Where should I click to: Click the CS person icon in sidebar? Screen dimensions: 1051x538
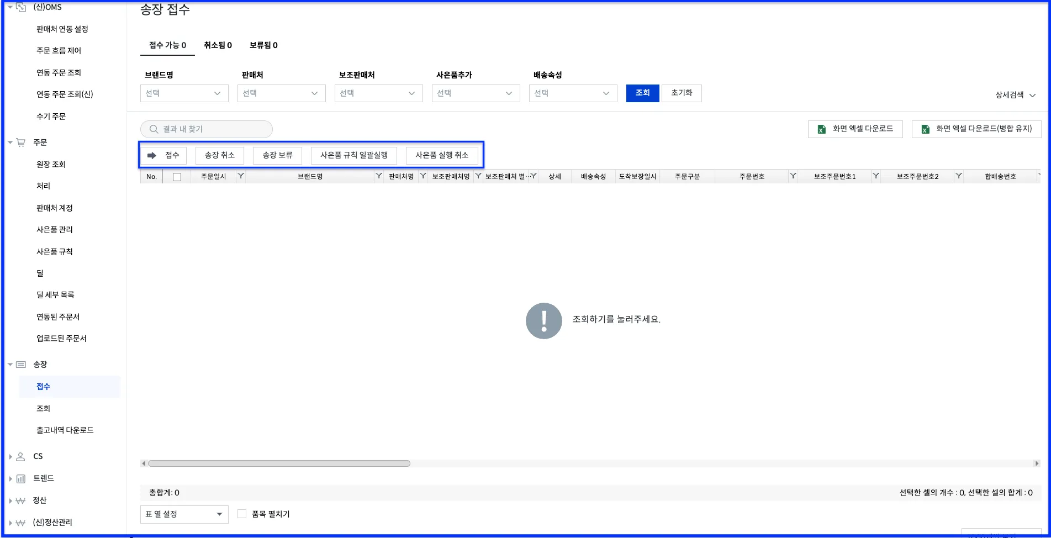pyautogui.click(x=20, y=456)
